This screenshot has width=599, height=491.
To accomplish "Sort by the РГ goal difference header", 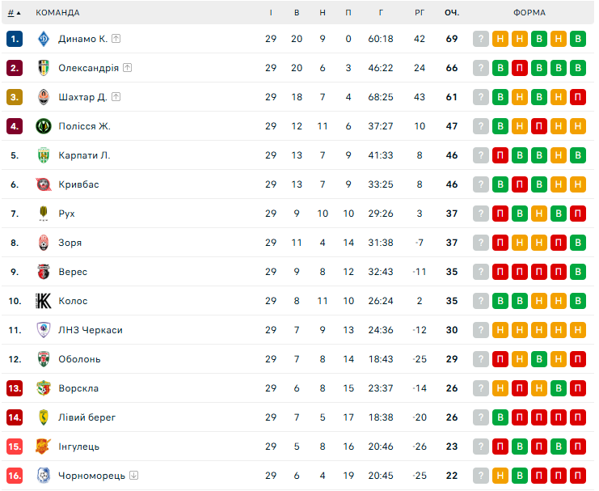I will 420,13.
